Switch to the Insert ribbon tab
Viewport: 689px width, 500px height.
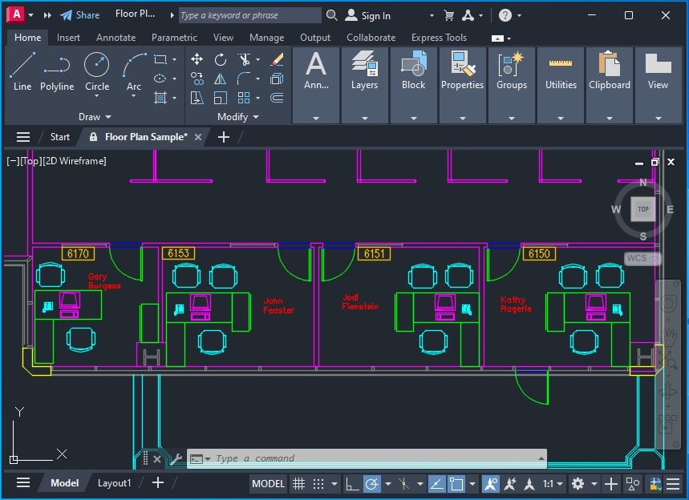click(x=68, y=38)
